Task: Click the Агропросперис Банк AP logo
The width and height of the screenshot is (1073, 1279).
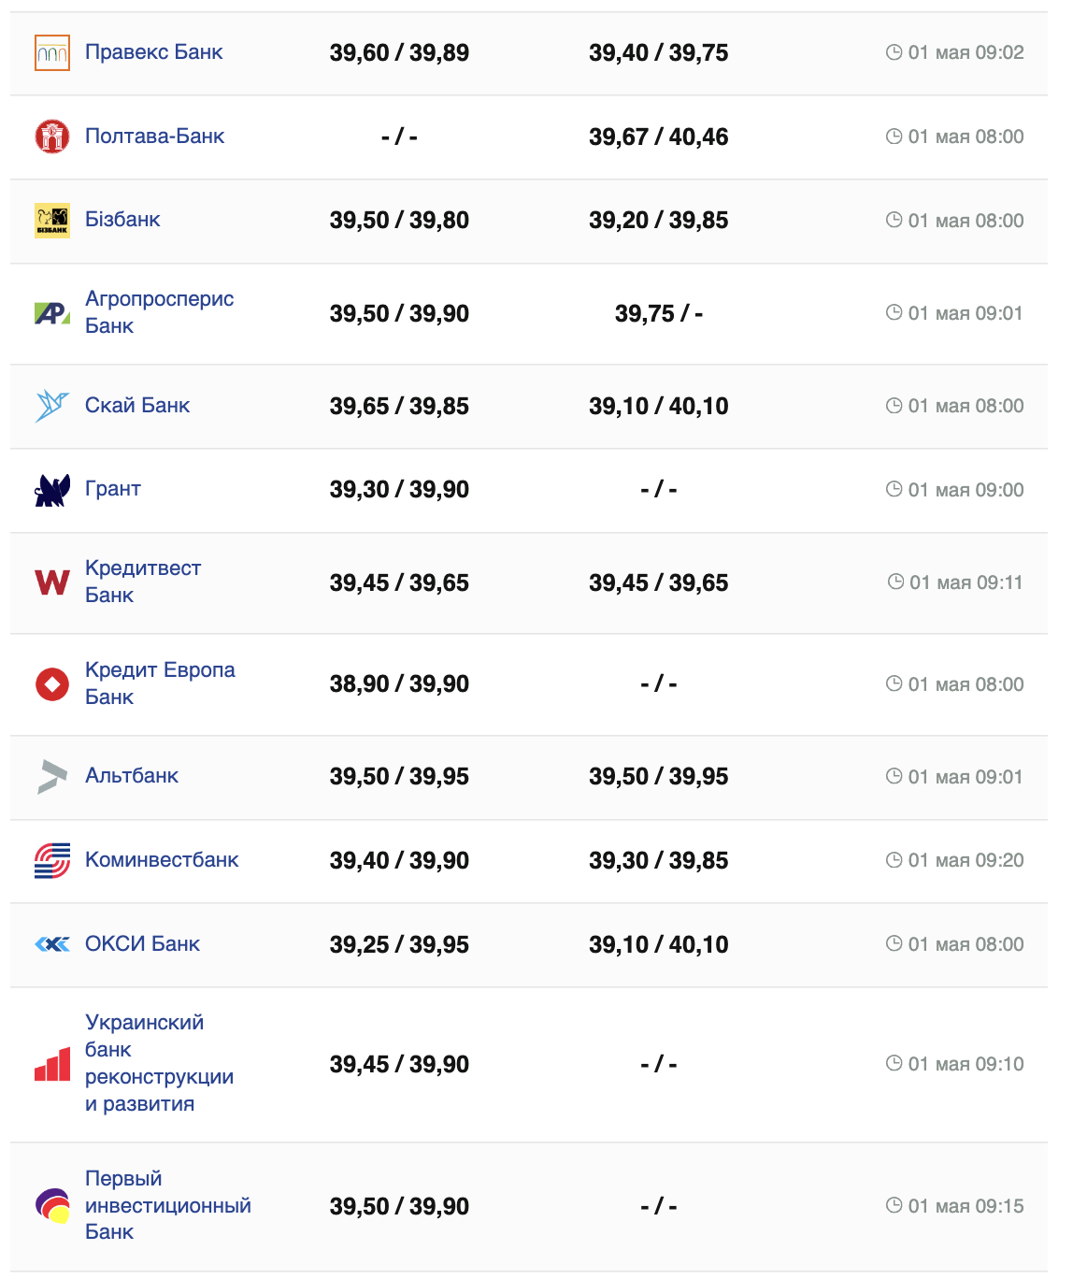Action: point(52,313)
